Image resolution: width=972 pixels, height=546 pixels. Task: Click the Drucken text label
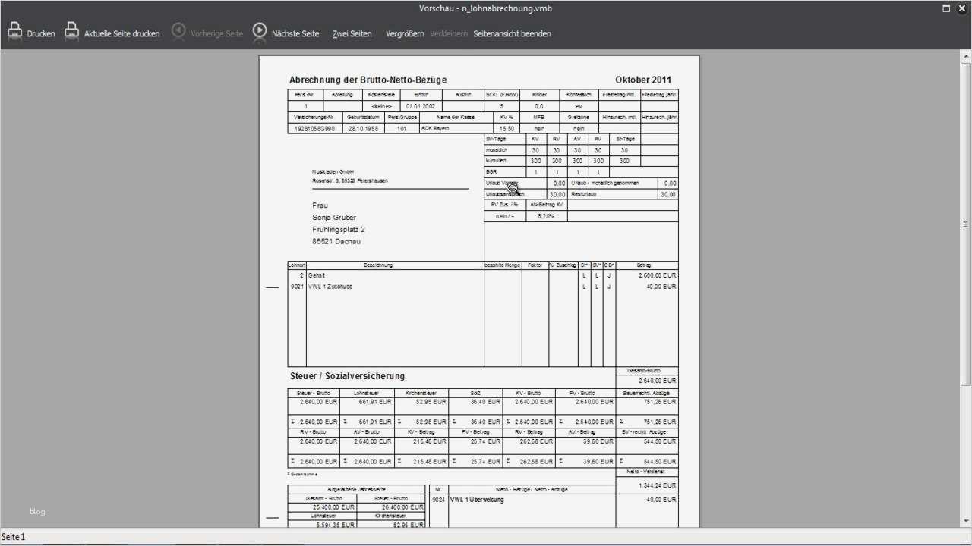pyautogui.click(x=41, y=33)
